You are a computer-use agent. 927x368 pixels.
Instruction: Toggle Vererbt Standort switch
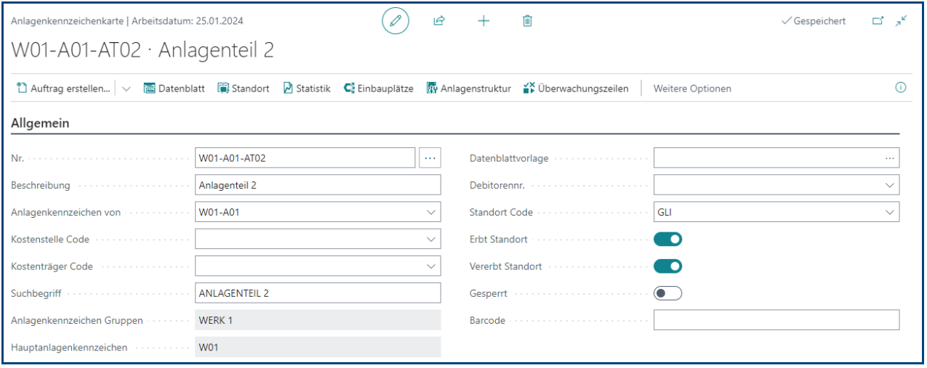667,266
